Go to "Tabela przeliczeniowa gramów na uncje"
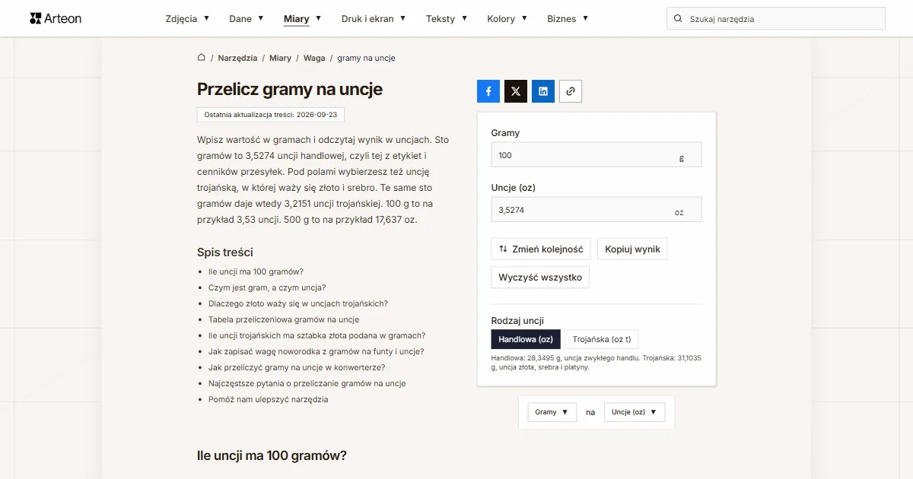The width and height of the screenshot is (913, 479). click(284, 319)
